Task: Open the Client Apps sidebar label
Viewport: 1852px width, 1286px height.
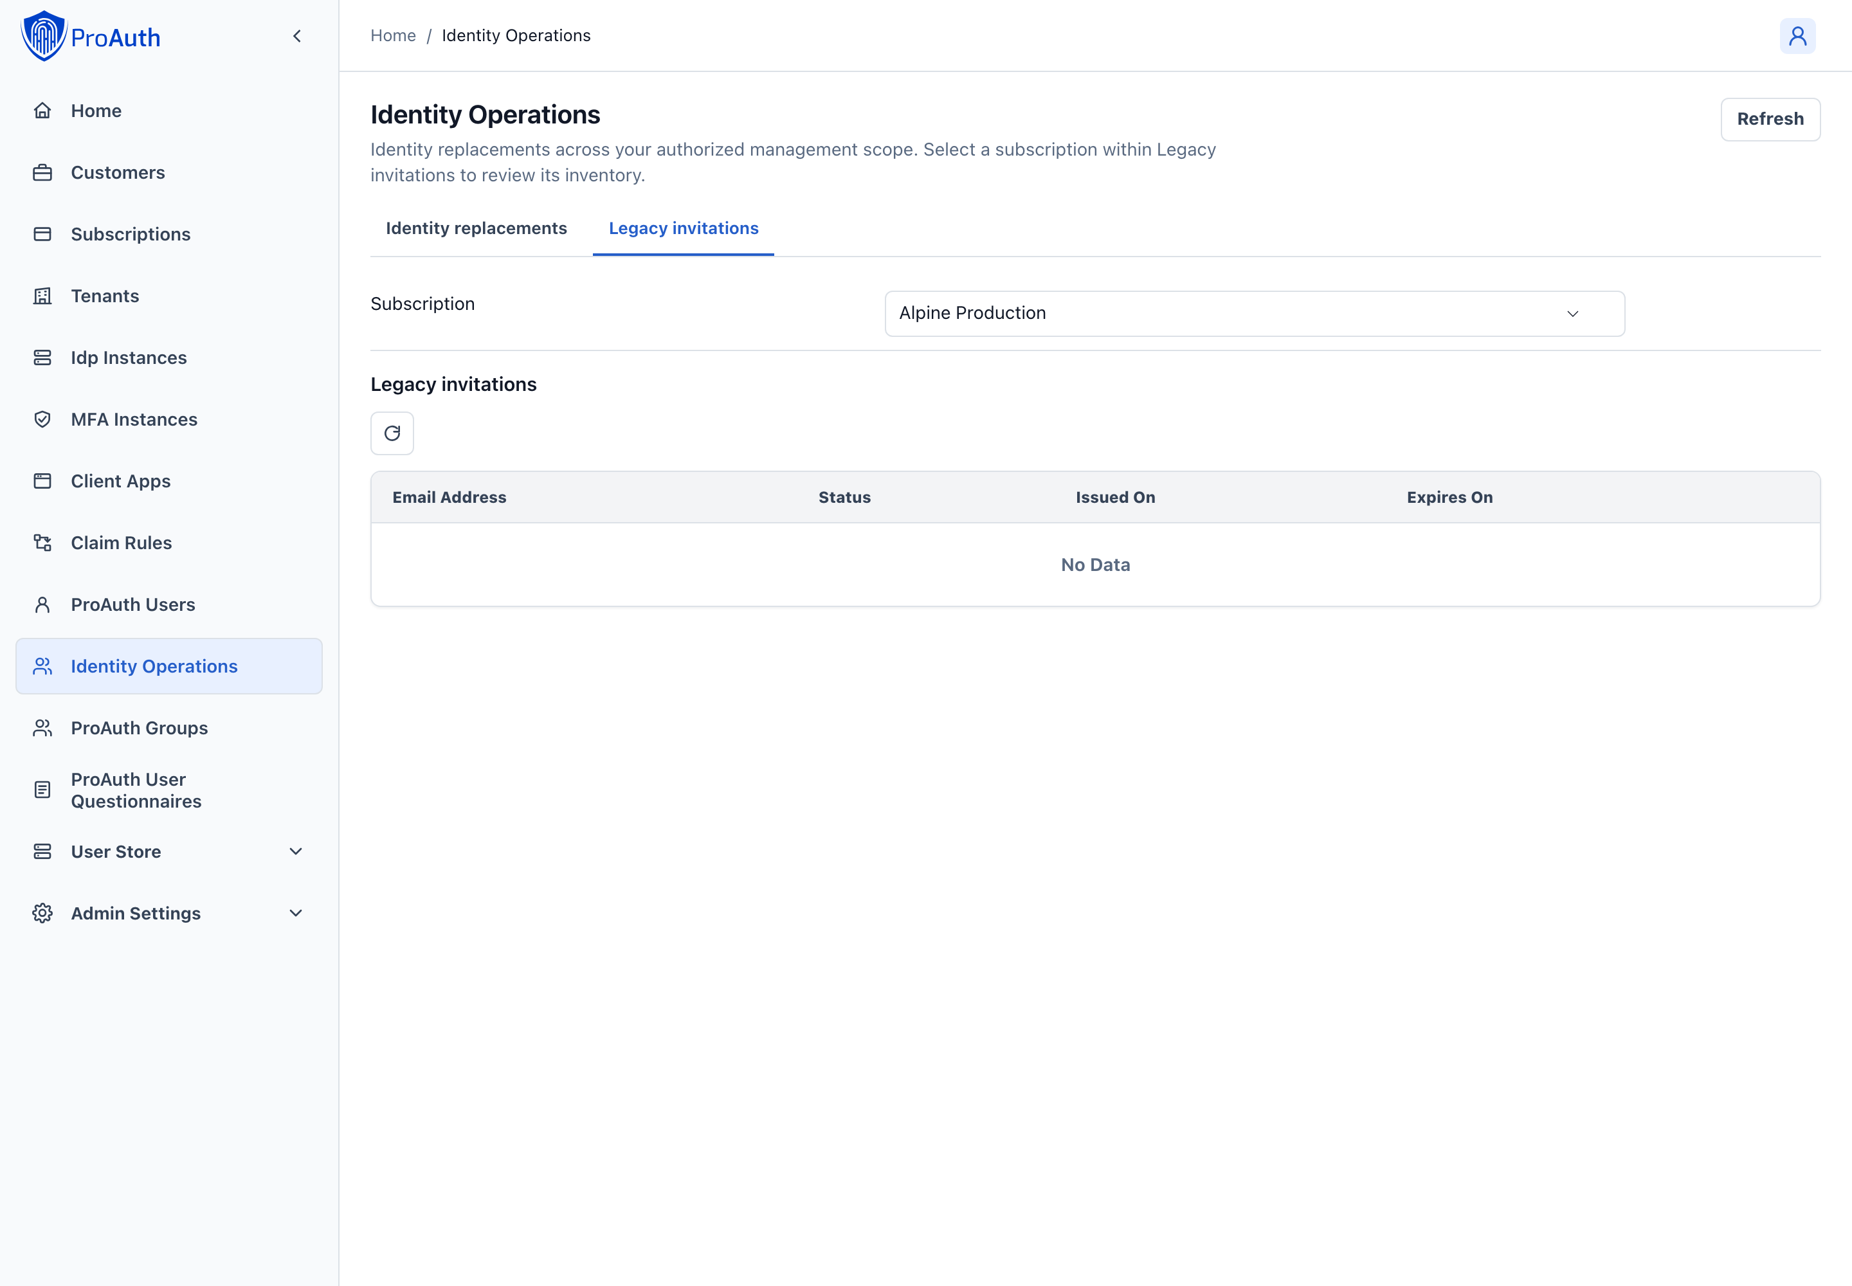Action: click(x=121, y=481)
